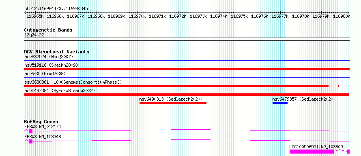Screen dimensions: 361x156
Task: Click the red nsv6490313 variant bar
Action: coord(173,103)
